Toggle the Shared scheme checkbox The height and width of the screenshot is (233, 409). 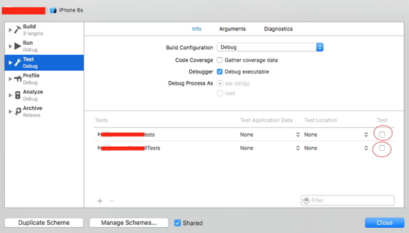point(178,223)
